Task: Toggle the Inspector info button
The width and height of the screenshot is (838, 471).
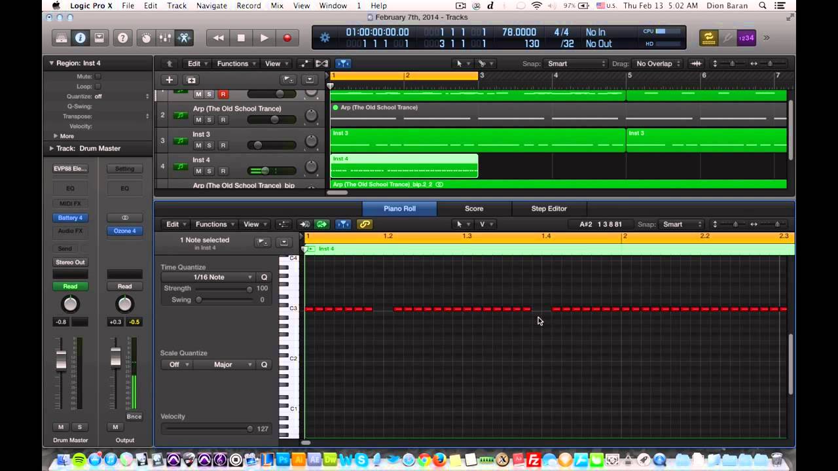Action: (80, 38)
